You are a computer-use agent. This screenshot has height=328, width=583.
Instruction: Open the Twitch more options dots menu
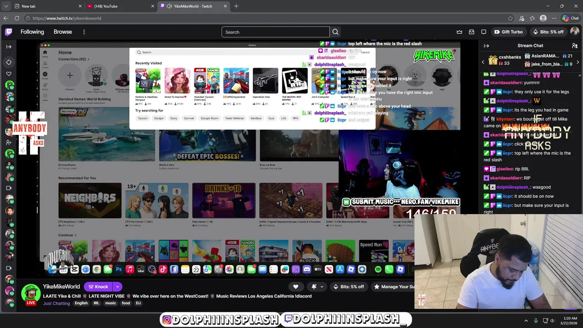(x=84, y=32)
